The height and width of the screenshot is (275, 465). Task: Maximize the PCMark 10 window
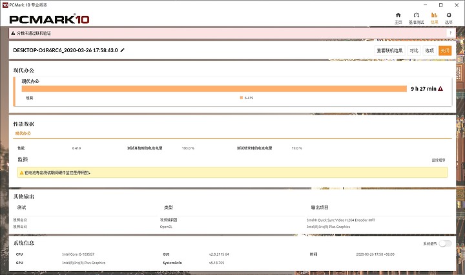point(441,5)
